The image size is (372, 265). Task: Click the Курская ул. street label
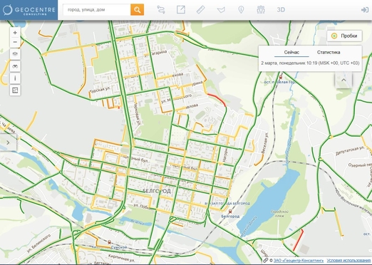[x=100, y=90]
